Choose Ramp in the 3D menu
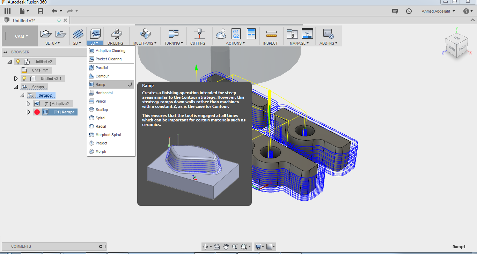Image resolution: width=477 pixels, height=254 pixels. [111, 84]
